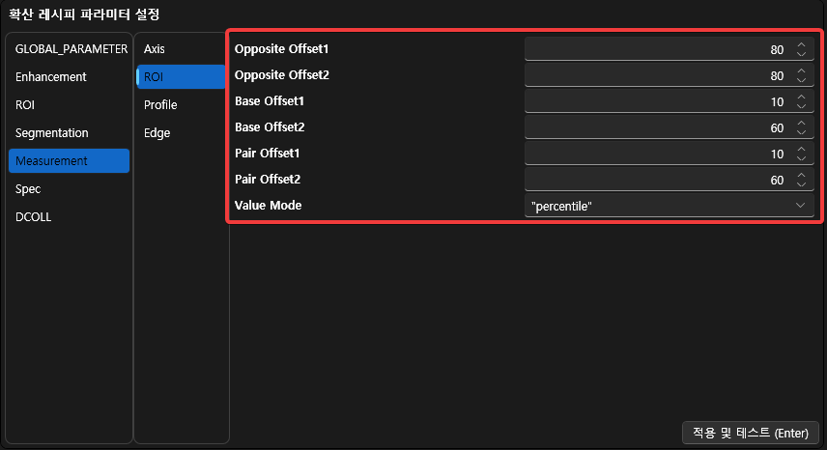
Task: Increase Opposite Offset1 with up arrow
Action: [801, 44]
